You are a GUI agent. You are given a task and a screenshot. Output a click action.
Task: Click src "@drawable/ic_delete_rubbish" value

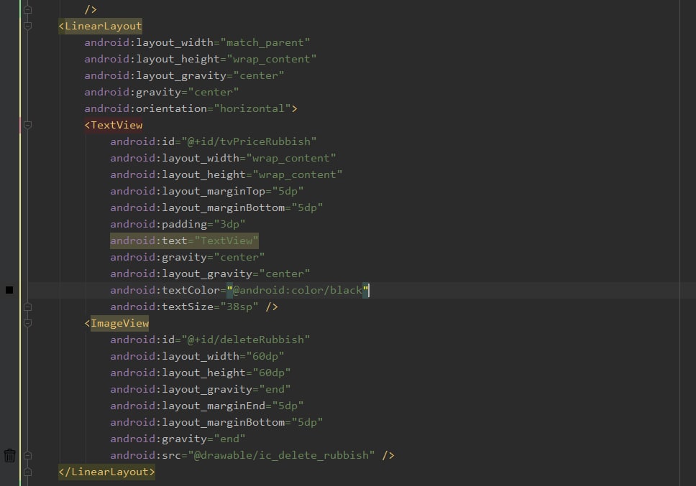tap(281, 455)
